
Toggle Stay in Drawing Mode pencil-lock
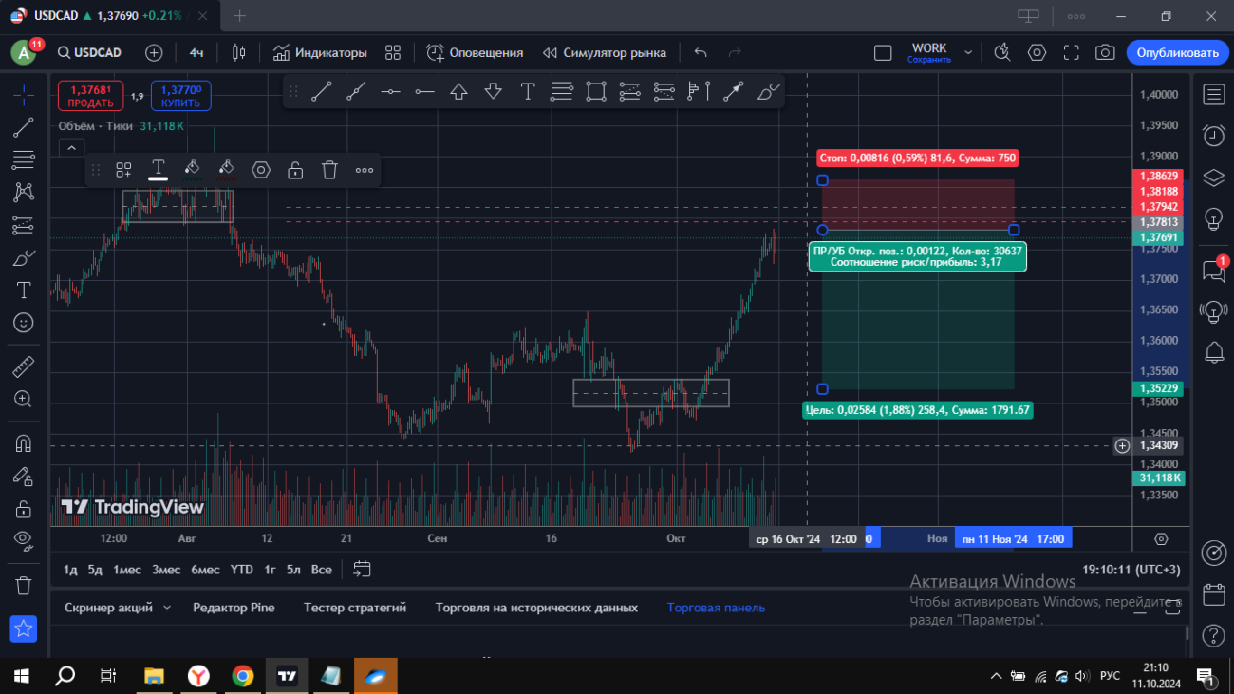point(24,476)
